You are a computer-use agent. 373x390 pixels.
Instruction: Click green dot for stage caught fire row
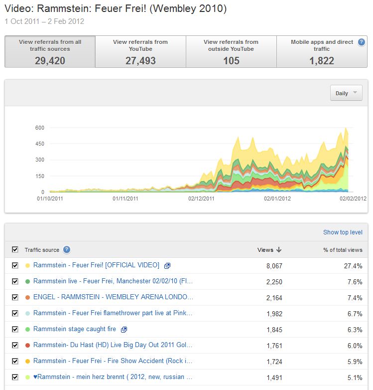click(x=27, y=330)
